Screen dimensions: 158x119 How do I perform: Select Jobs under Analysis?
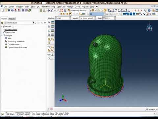(10, 38)
